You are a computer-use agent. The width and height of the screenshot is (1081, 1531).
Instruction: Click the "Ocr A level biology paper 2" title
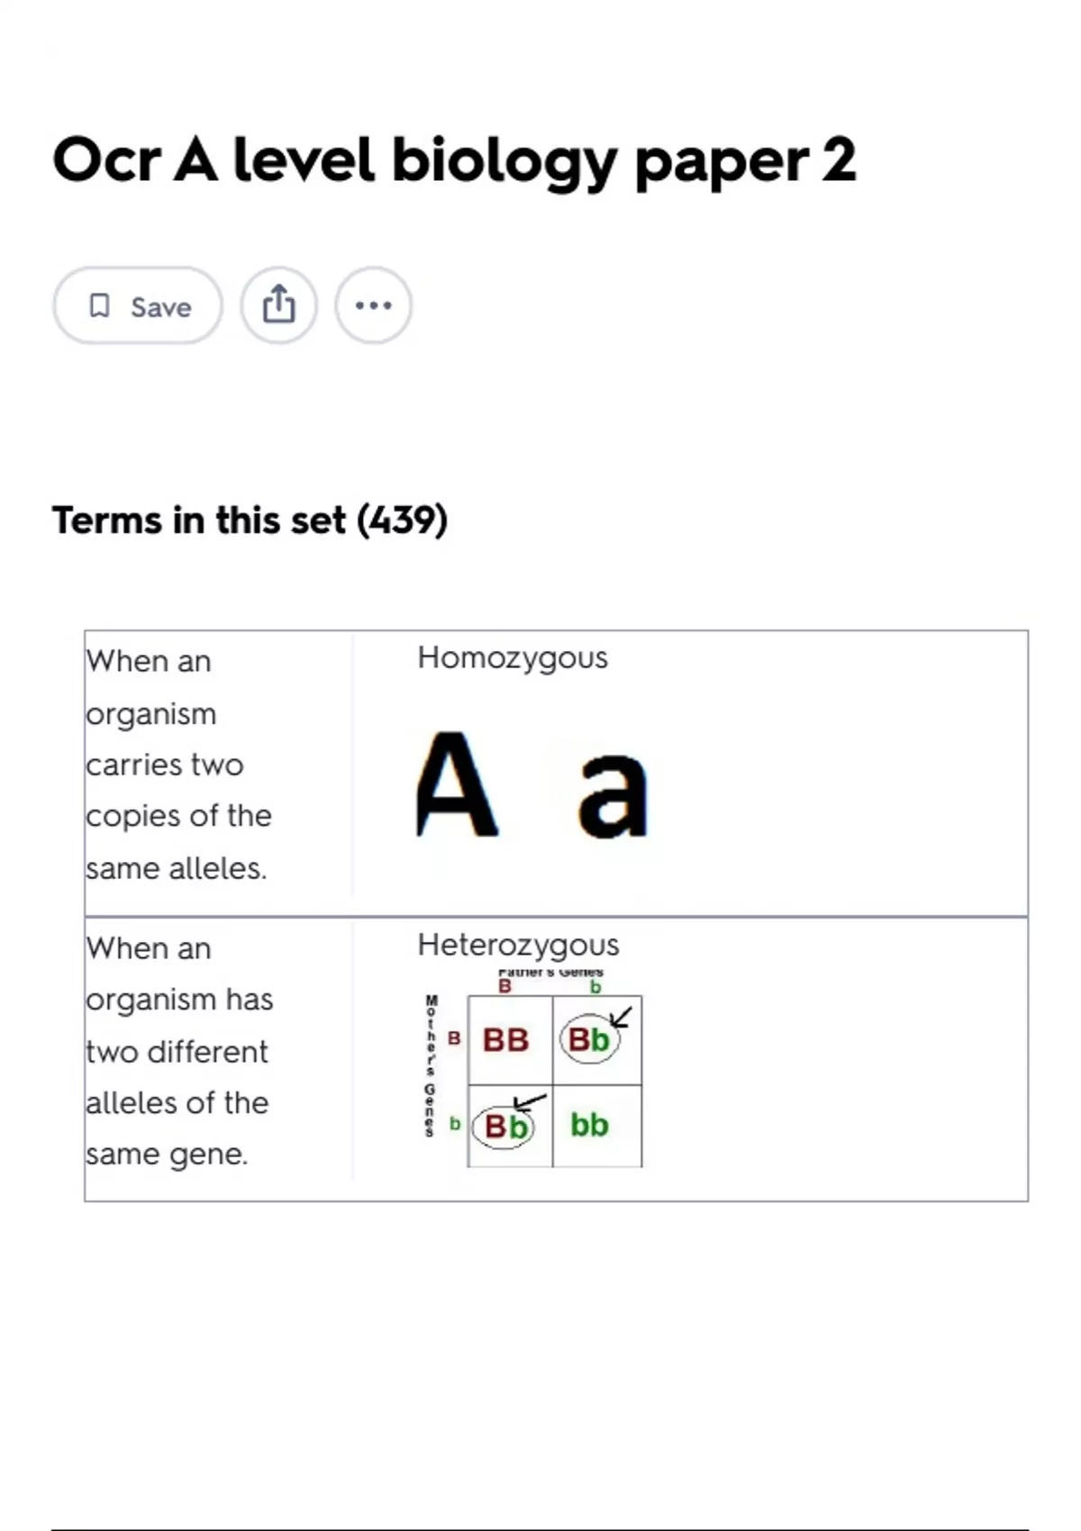pyautogui.click(x=454, y=160)
